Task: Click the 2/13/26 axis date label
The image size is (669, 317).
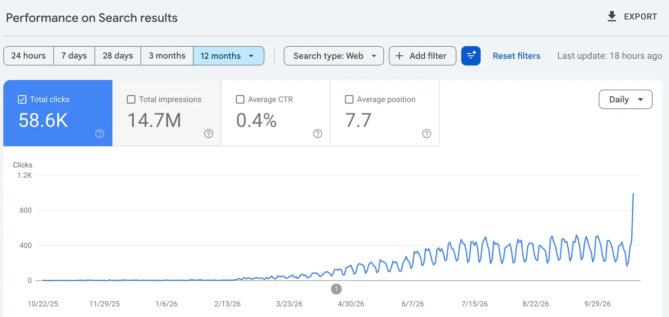Action: [x=228, y=304]
